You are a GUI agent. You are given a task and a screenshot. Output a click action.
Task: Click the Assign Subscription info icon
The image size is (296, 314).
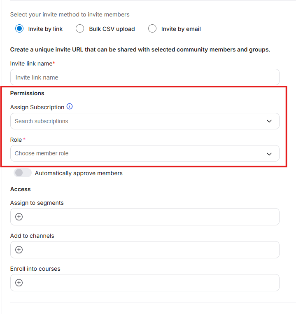click(x=70, y=107)
